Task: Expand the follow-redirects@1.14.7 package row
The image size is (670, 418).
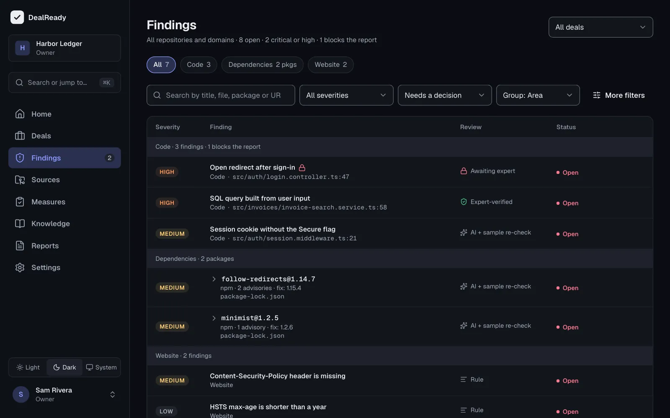Action: pyautogui.click(x=214, y=279)
